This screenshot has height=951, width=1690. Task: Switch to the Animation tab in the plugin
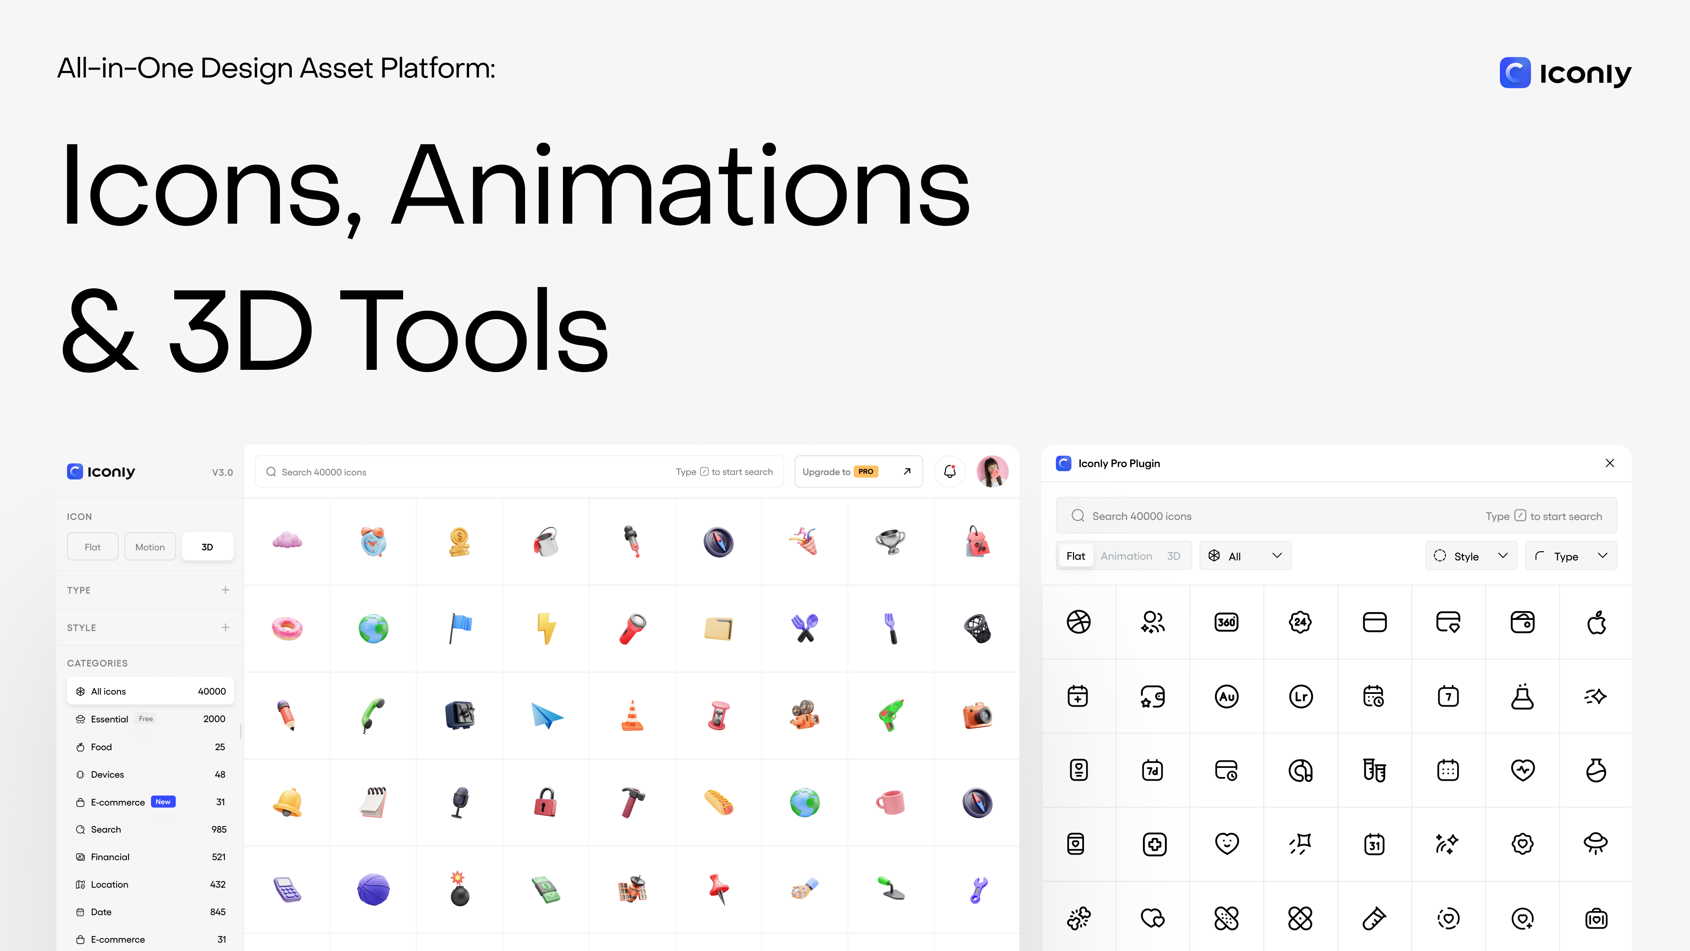pyautogui.click(x=1126, y=555)
